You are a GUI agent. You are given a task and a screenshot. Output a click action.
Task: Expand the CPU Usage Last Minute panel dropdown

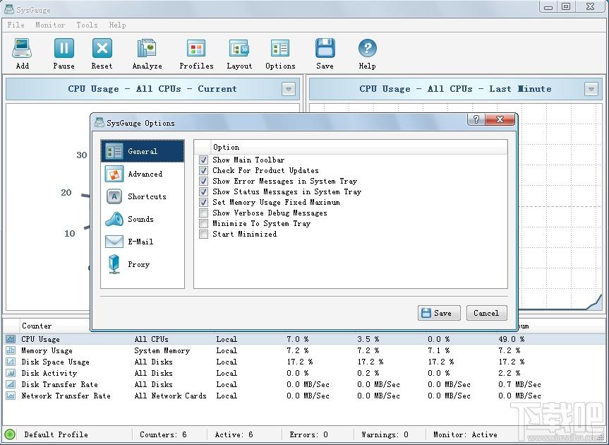pyautogui.click(x=591, y=89)
